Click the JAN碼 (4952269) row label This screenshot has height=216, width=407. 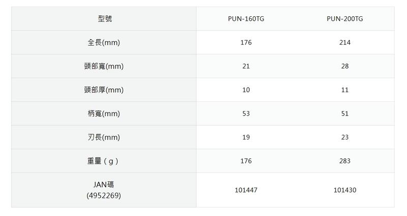point(104,190)
